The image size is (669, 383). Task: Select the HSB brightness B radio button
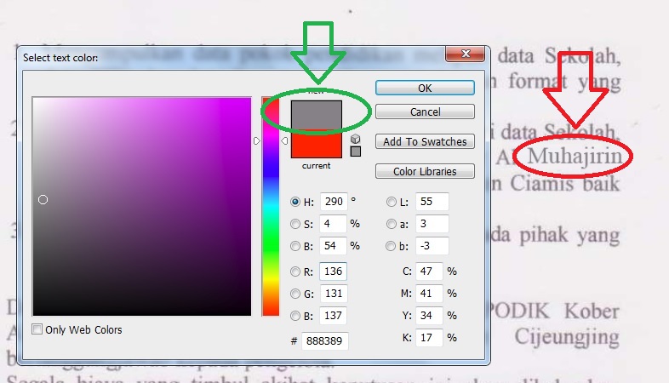294,246
